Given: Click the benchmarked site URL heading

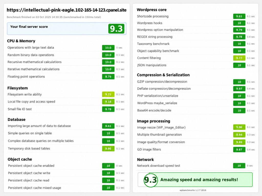Looking at the screenshot, I should [67, 10].
